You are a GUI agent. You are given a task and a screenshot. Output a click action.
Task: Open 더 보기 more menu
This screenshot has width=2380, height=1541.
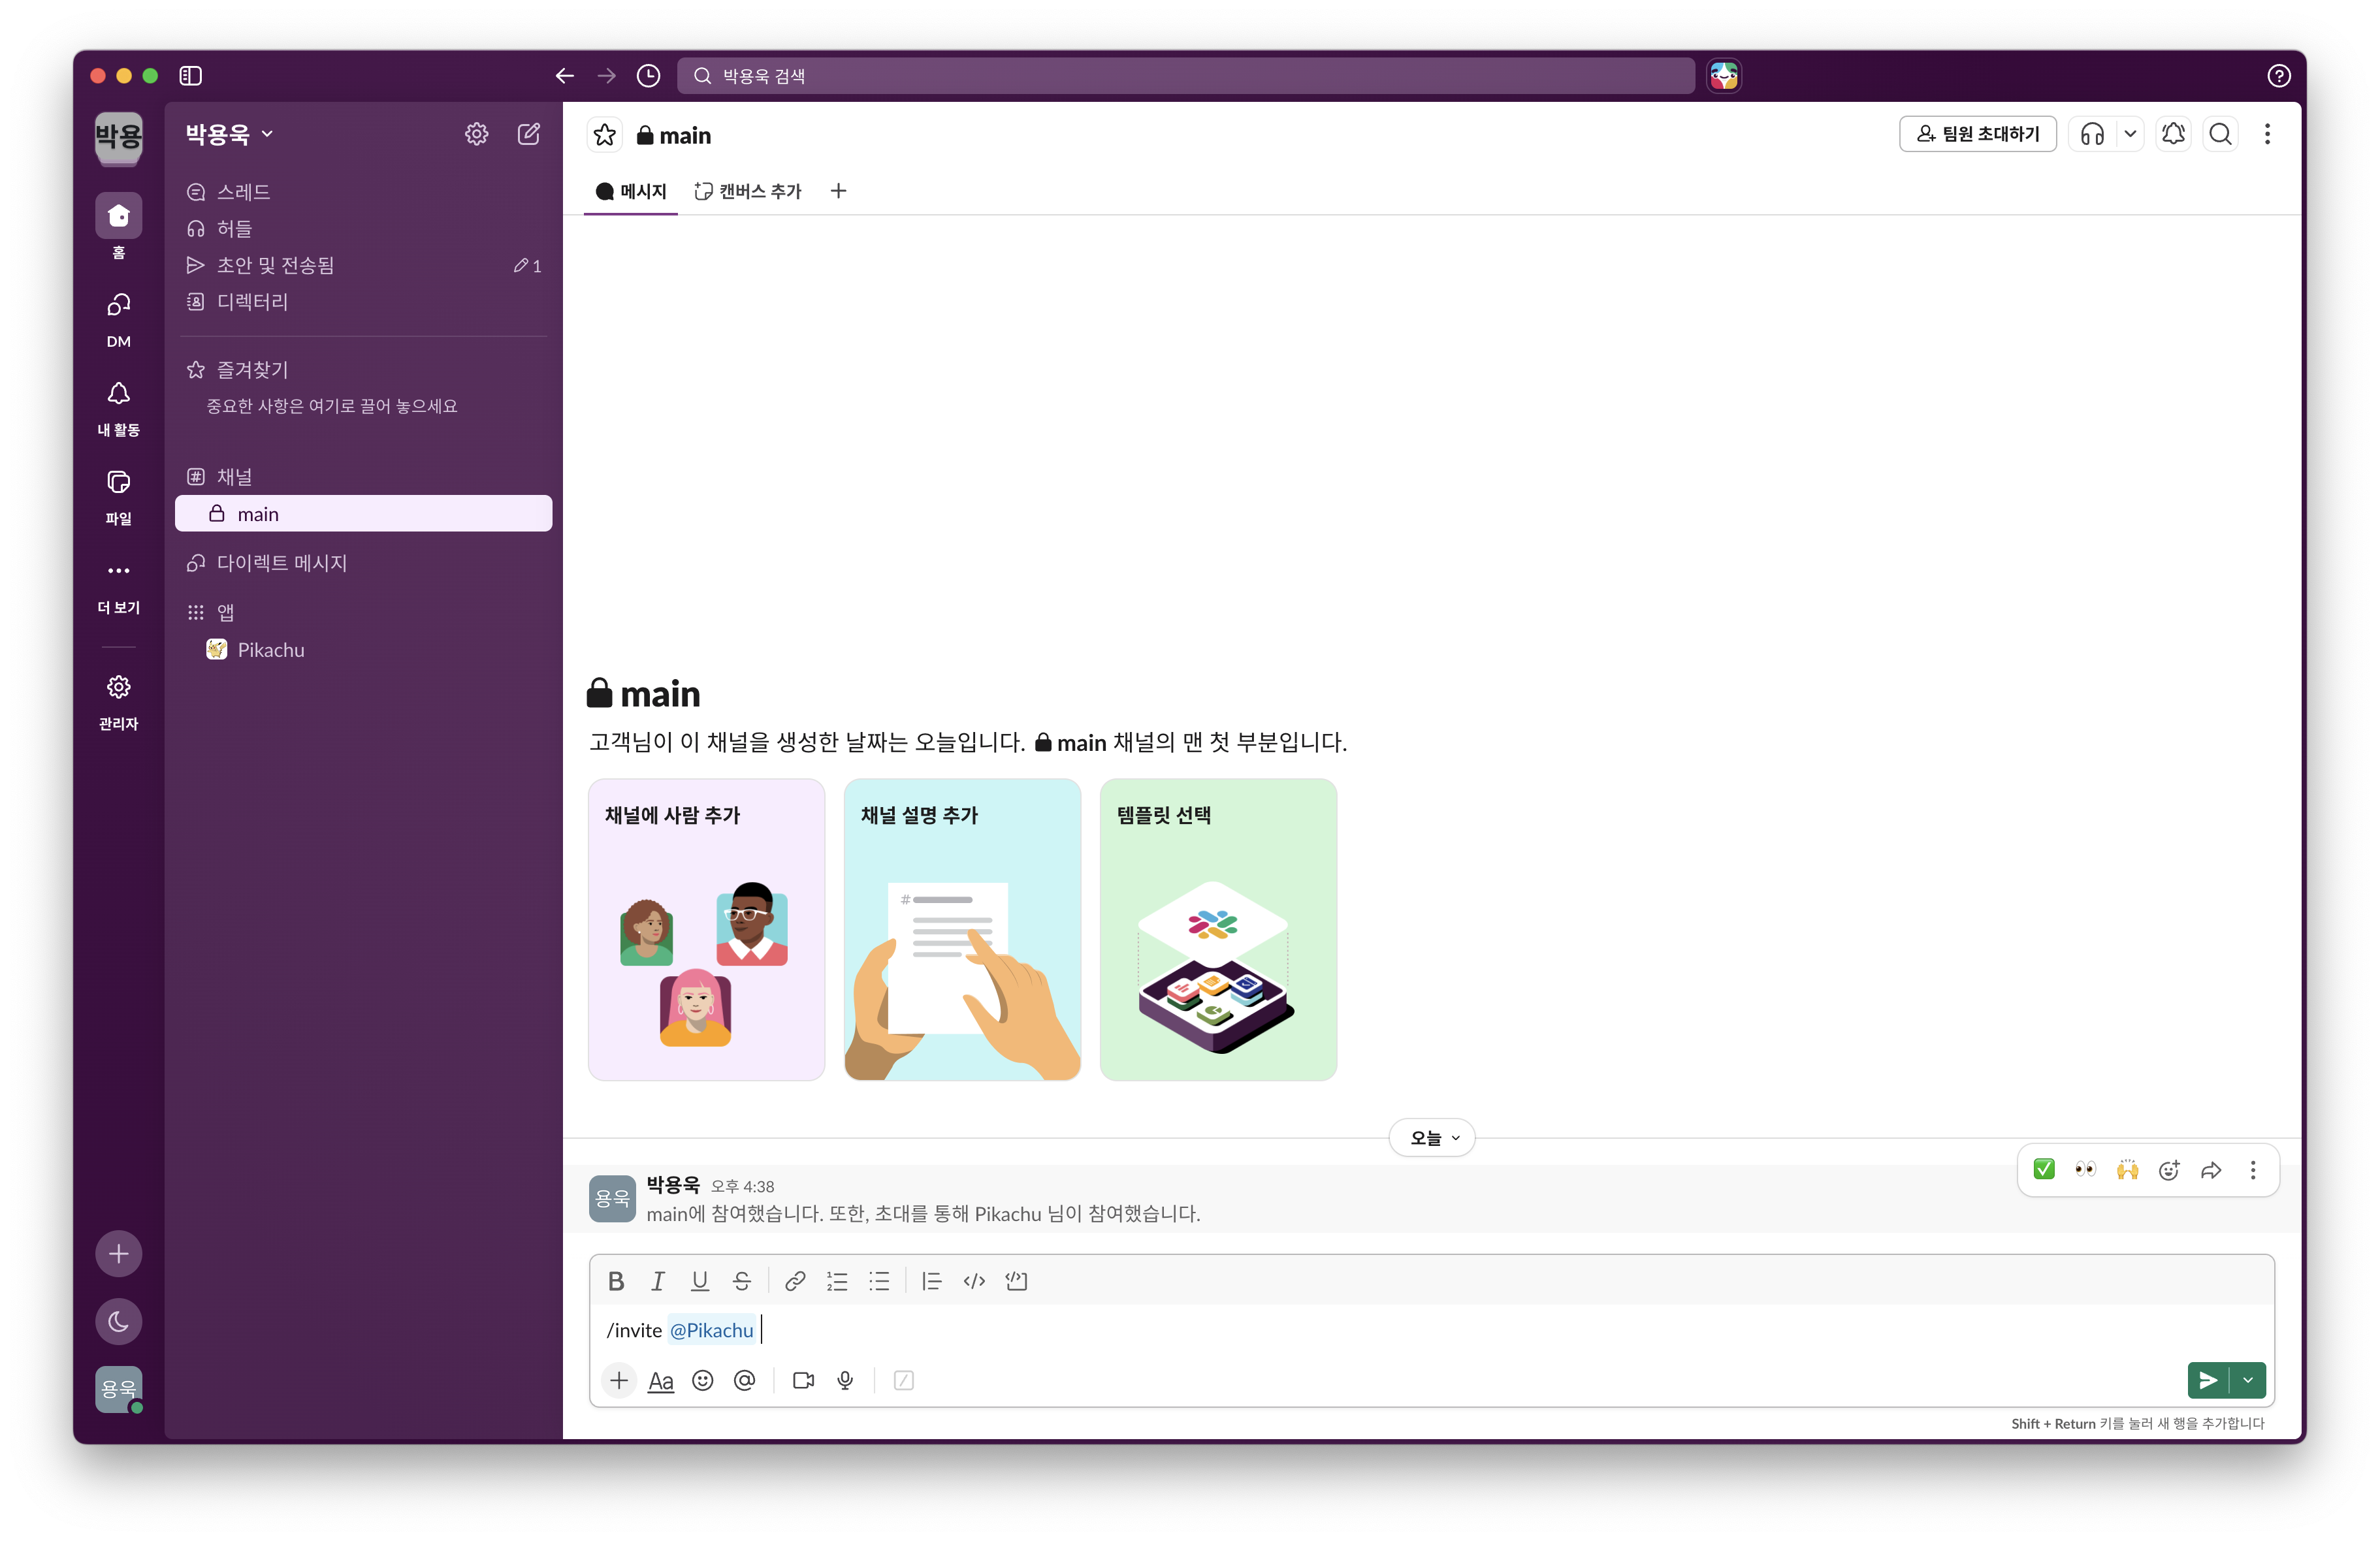pos(119,585)
